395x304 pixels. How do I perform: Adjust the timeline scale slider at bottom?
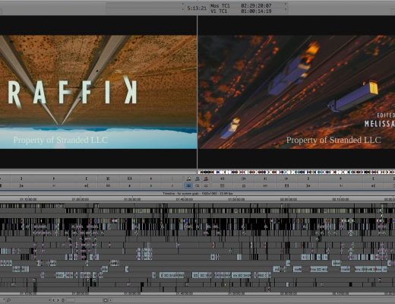point(70,300)
